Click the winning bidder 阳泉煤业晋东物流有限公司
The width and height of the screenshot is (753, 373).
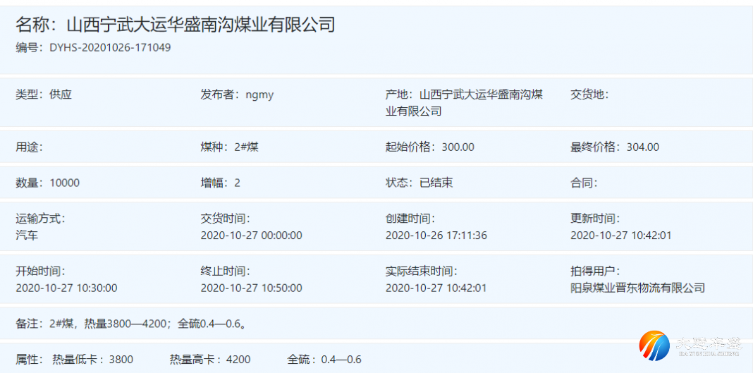coord(637,288)
